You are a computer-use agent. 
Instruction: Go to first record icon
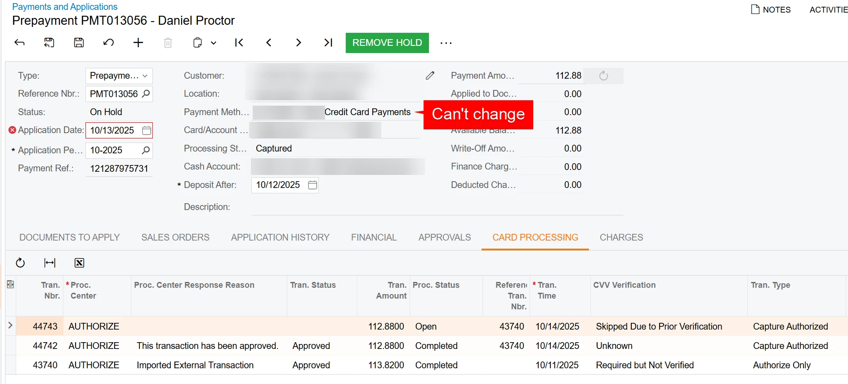tap(239, 43)
